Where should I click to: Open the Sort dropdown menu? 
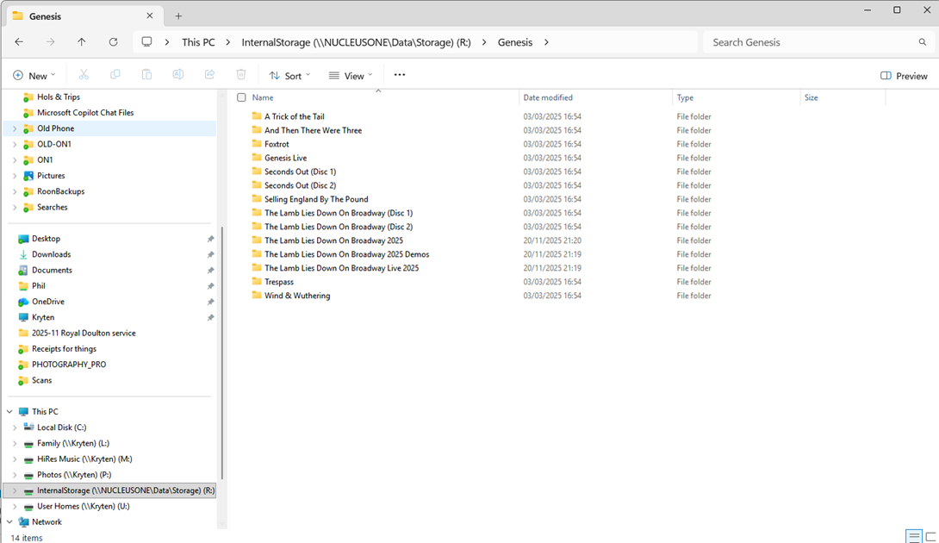[289, 76]
